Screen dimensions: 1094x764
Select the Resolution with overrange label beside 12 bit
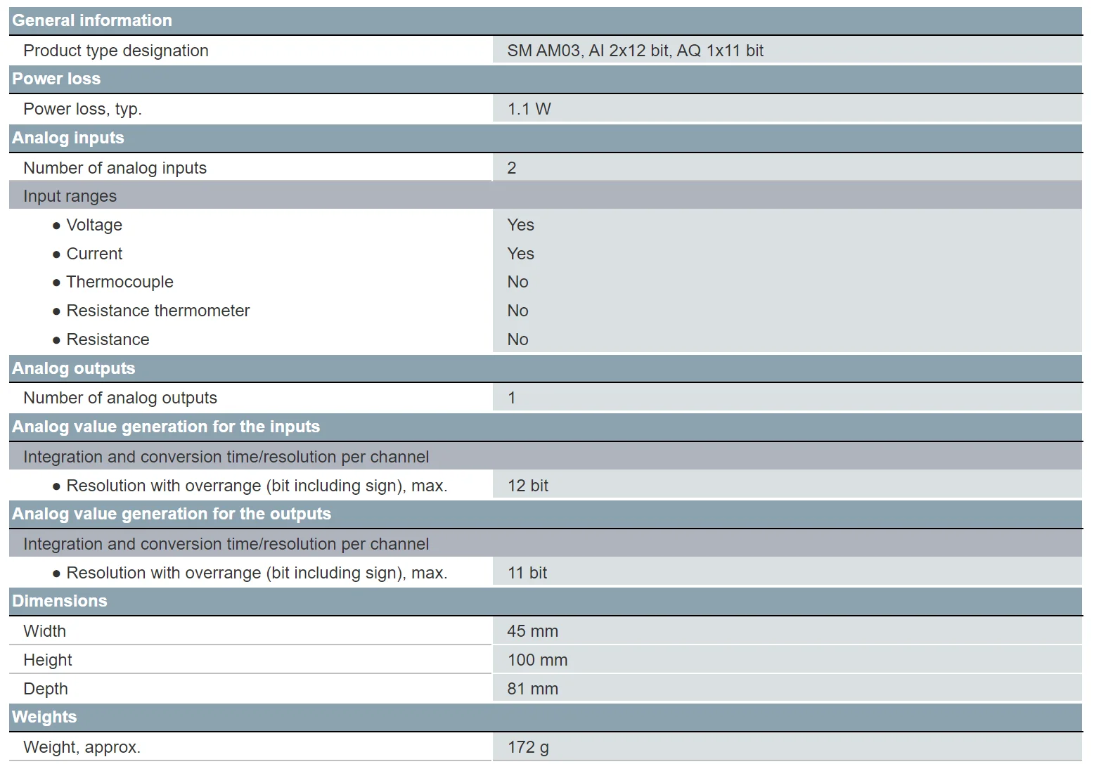pyautogui.click(x=257, y=486)
